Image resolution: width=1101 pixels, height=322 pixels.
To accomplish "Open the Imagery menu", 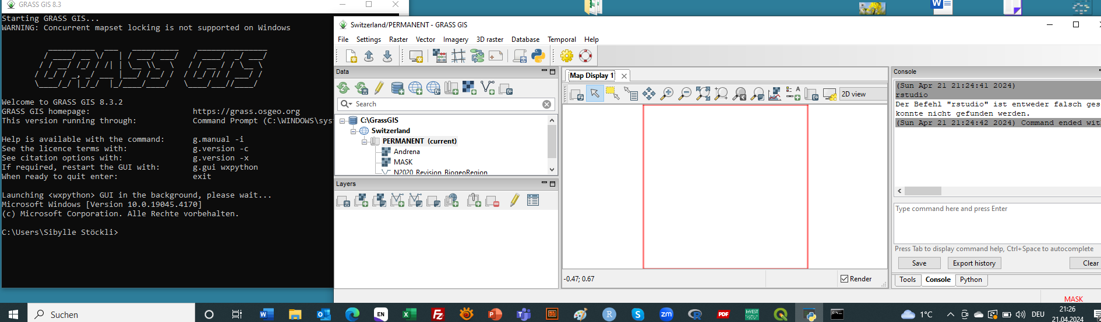I will click(x=456, y=40).
